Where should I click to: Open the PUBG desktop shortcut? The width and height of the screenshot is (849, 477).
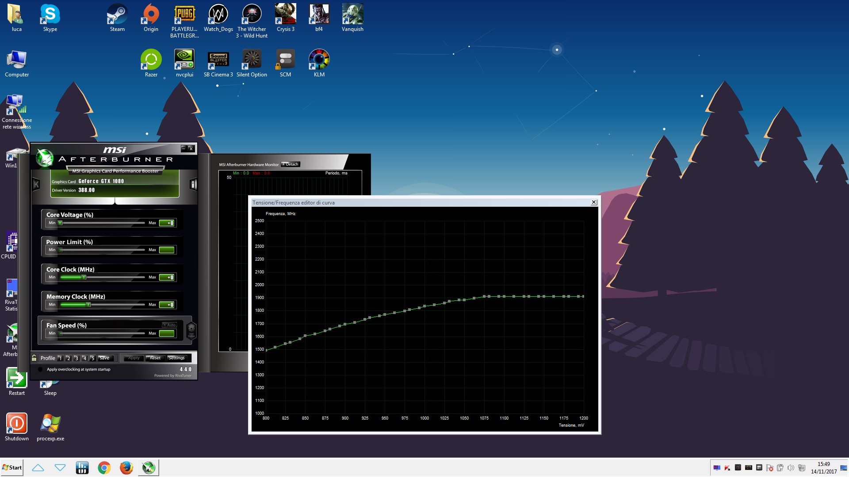(x=184, y=21)
